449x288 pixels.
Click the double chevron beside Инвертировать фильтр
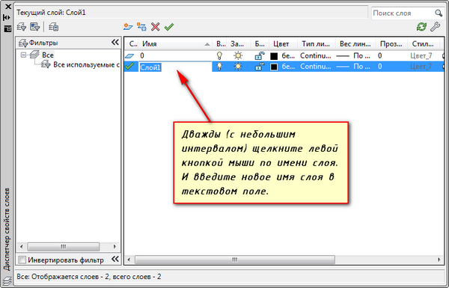pos(114,259)
